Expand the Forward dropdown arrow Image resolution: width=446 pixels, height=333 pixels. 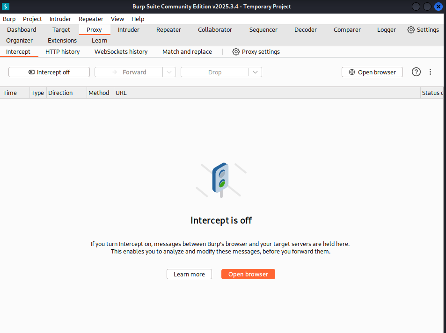pyautogui.click(x=169, y=72)
